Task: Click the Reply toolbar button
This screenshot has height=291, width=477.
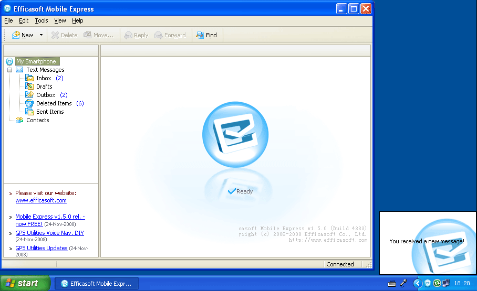Action: click(x=137, y=35)
